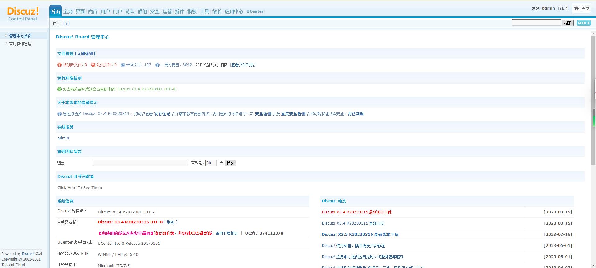Image resolution: width=596 pixels, height=268 pixels.
Task: Click the 安全检测 link
Action: (263, 114)
